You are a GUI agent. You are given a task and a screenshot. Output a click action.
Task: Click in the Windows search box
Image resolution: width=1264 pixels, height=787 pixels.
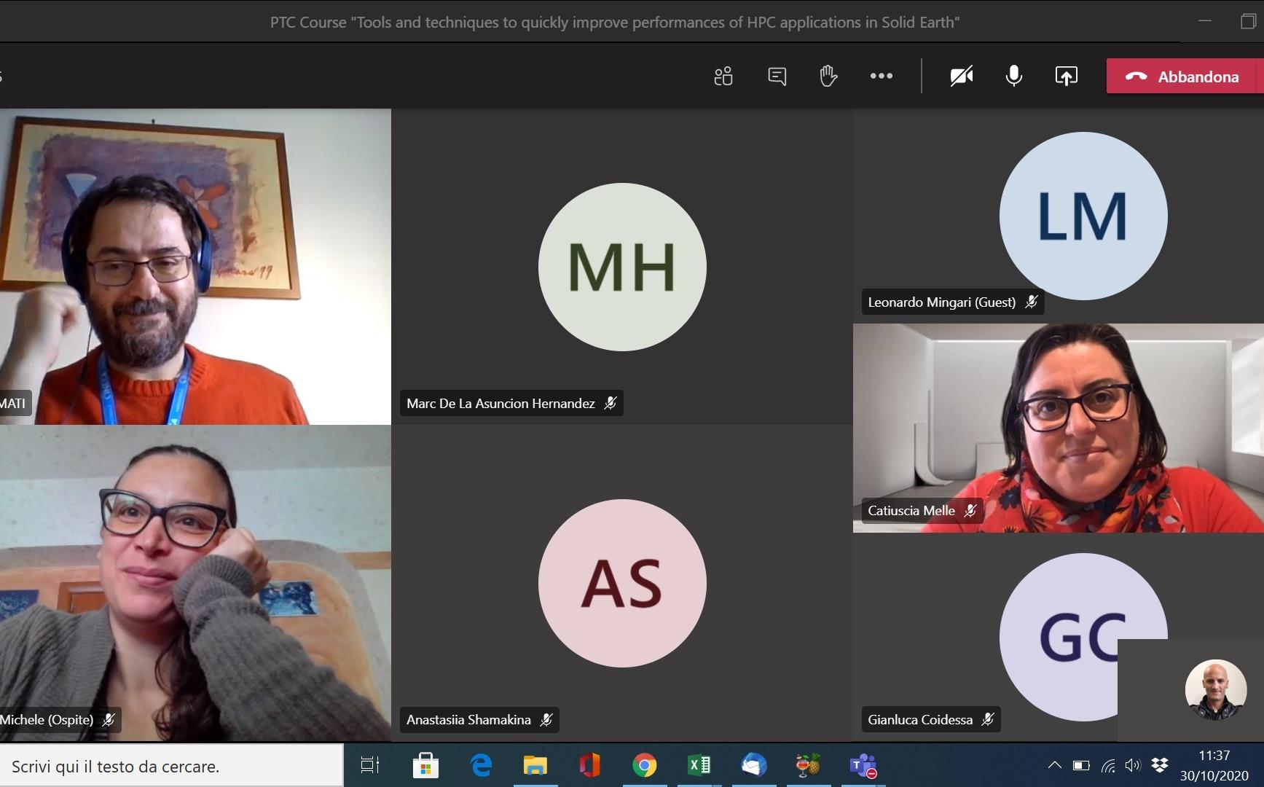(172, 766)
